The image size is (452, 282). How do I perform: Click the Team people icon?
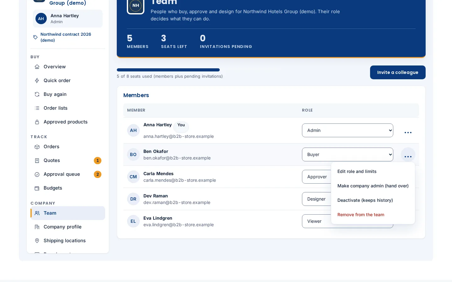click(x=37, y=213)
